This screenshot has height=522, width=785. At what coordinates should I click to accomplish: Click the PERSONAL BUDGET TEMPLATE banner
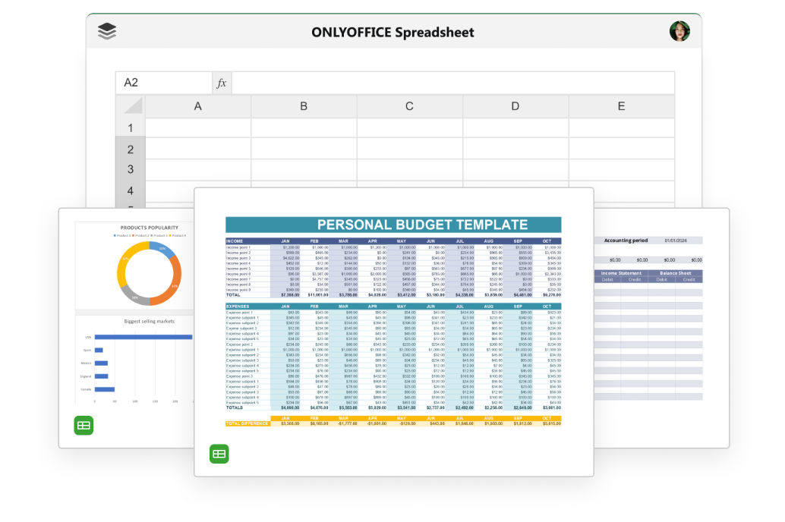click(x=393, y=225)
